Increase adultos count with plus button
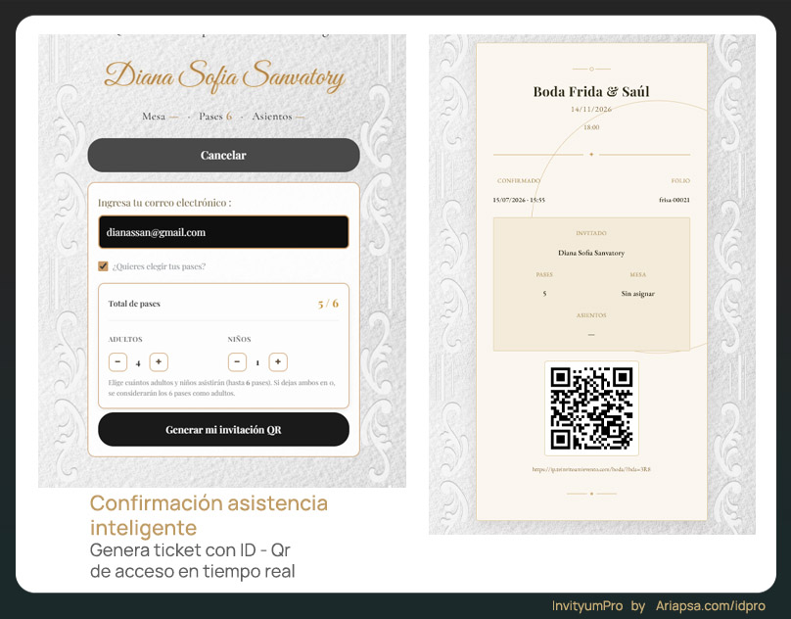The height and width of the screenshot is (619, 791). click(x=159, y=362)
